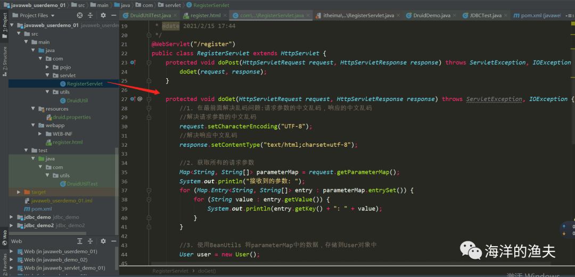
Task: Collapse all in Web panel
Action: [x=91, y=241]
